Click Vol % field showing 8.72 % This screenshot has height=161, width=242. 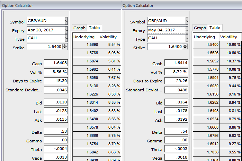[176, 72]
